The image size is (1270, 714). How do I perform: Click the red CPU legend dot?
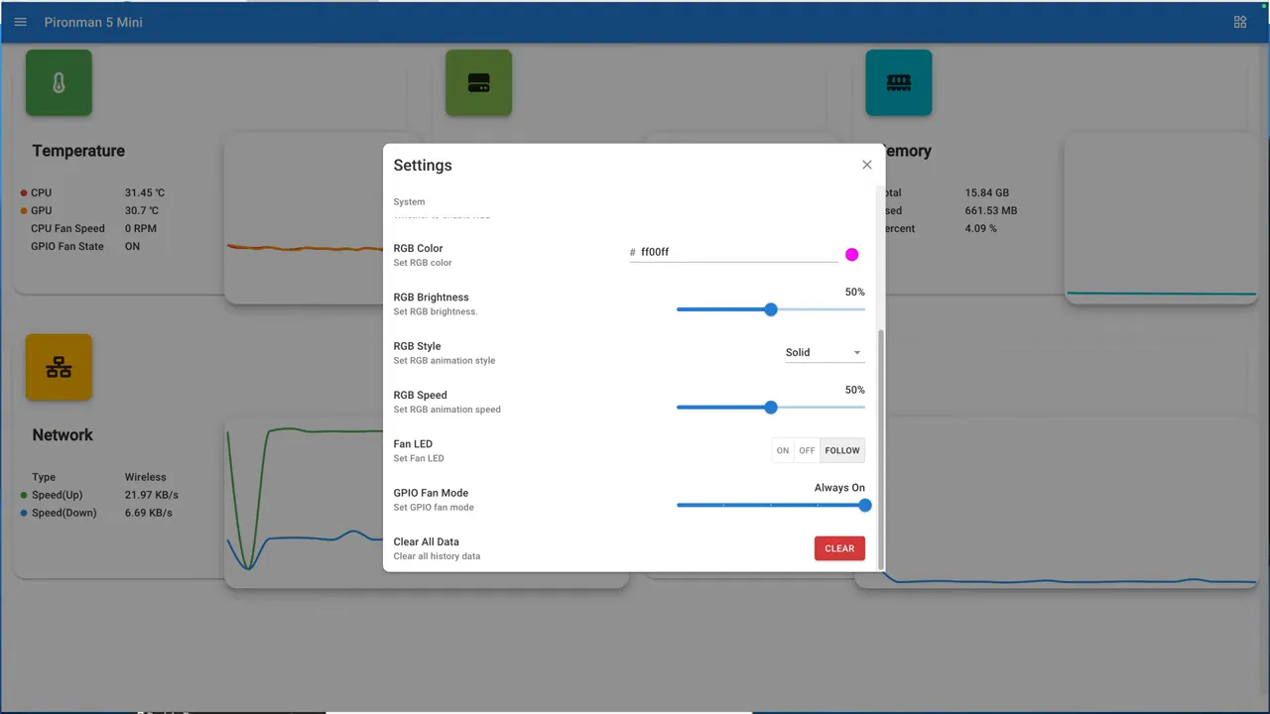click(24, 192)
